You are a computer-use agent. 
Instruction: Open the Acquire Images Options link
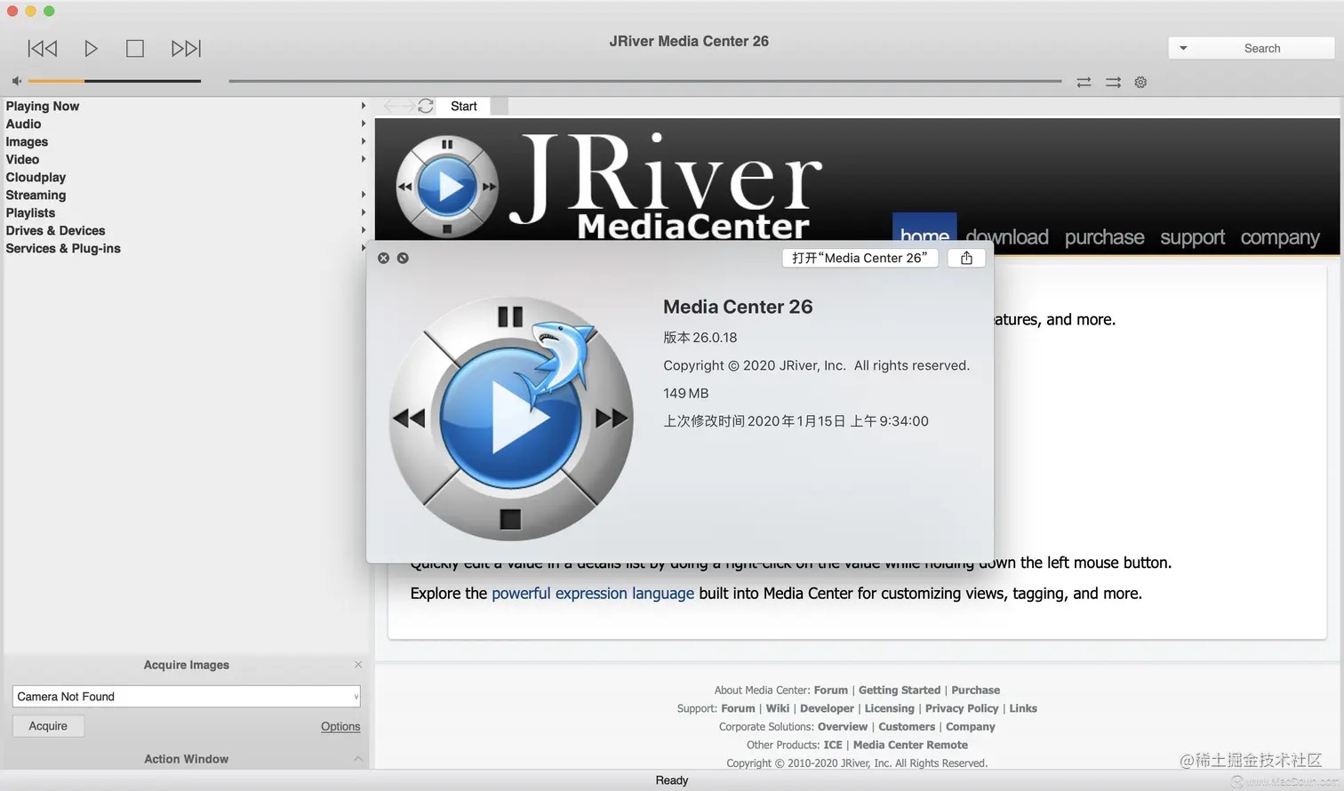(340, 726)
